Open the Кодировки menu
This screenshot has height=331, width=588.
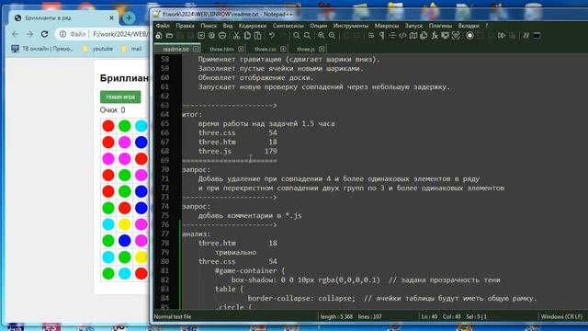tap(253, 26)
